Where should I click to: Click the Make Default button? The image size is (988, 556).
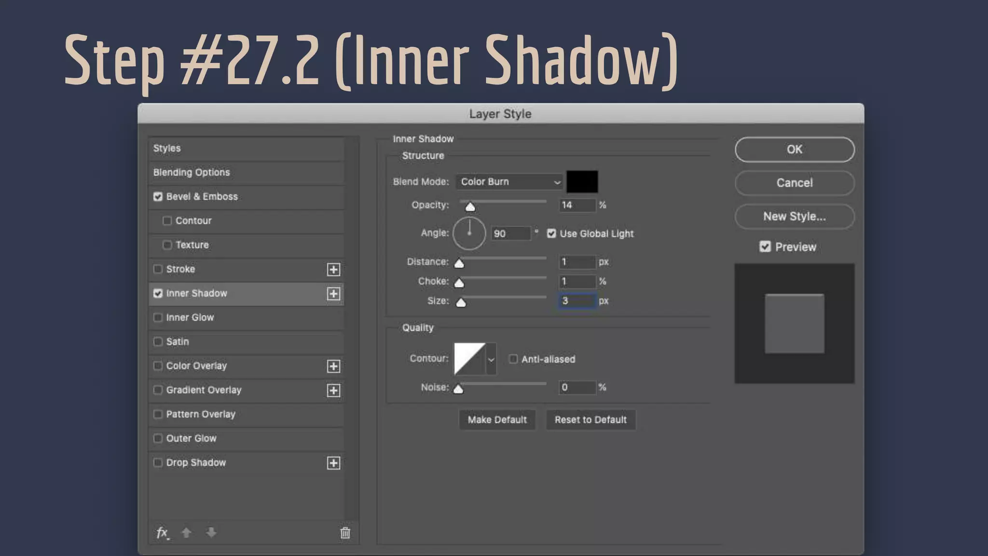497,420
